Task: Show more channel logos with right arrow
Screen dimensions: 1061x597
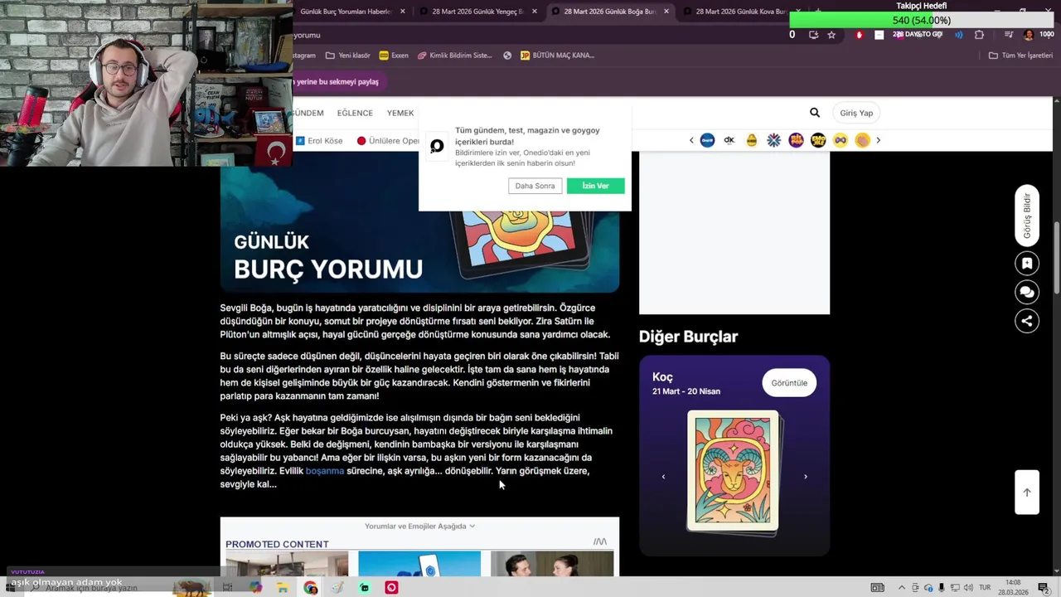Action: tap(879, 140)
